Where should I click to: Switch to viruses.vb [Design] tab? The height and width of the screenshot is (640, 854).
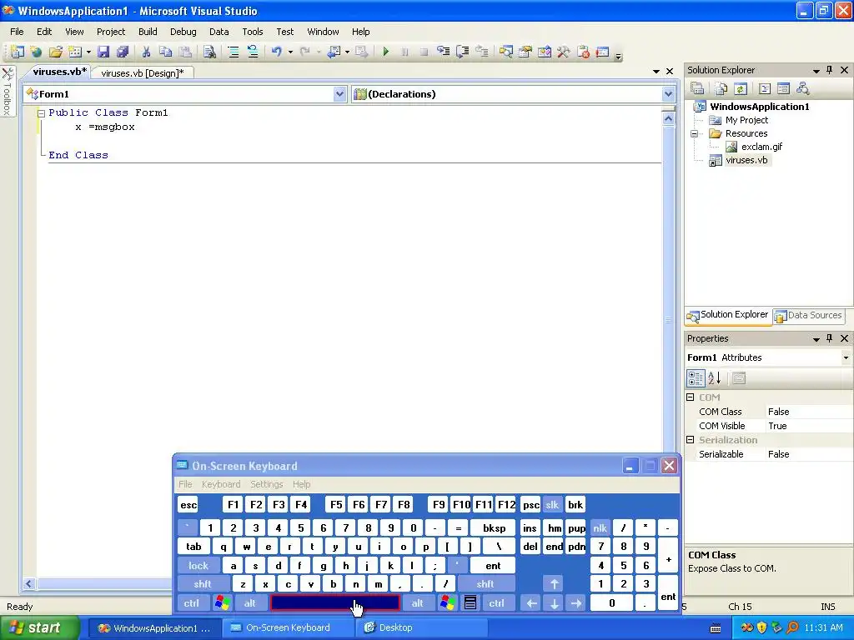point(142,73)
